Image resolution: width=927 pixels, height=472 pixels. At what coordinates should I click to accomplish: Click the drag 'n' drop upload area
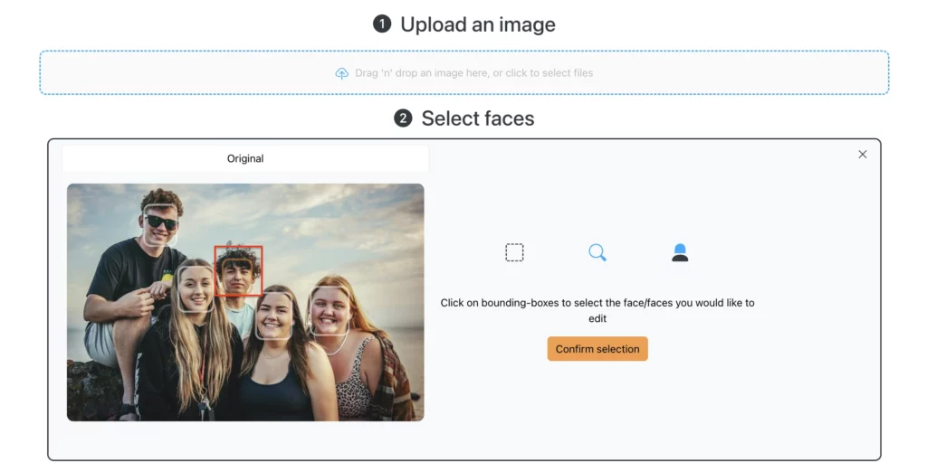[x=464, y=72]
